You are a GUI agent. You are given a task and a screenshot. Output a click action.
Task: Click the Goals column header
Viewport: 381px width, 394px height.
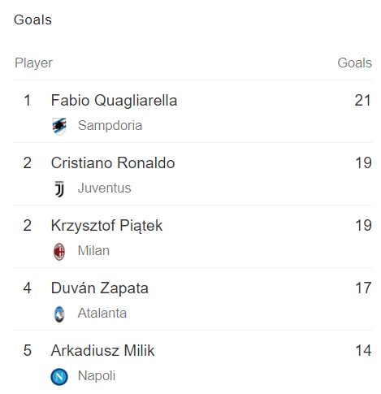click(354, 63)
